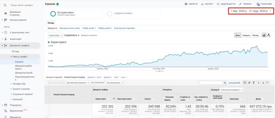This screenshot has height=118, width=275.
Task: Select the pie chart table view icon
Action: tap(249, 83)
